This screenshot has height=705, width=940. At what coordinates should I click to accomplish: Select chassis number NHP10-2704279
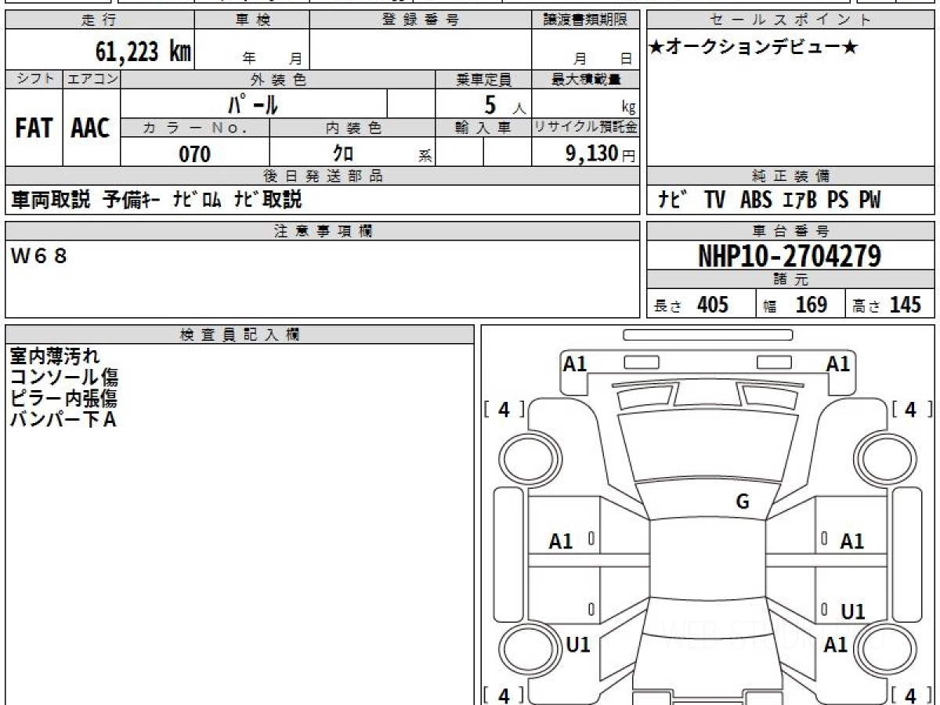coord(790,255)
